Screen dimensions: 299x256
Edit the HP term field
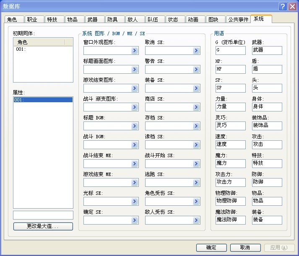click(231, 69)
